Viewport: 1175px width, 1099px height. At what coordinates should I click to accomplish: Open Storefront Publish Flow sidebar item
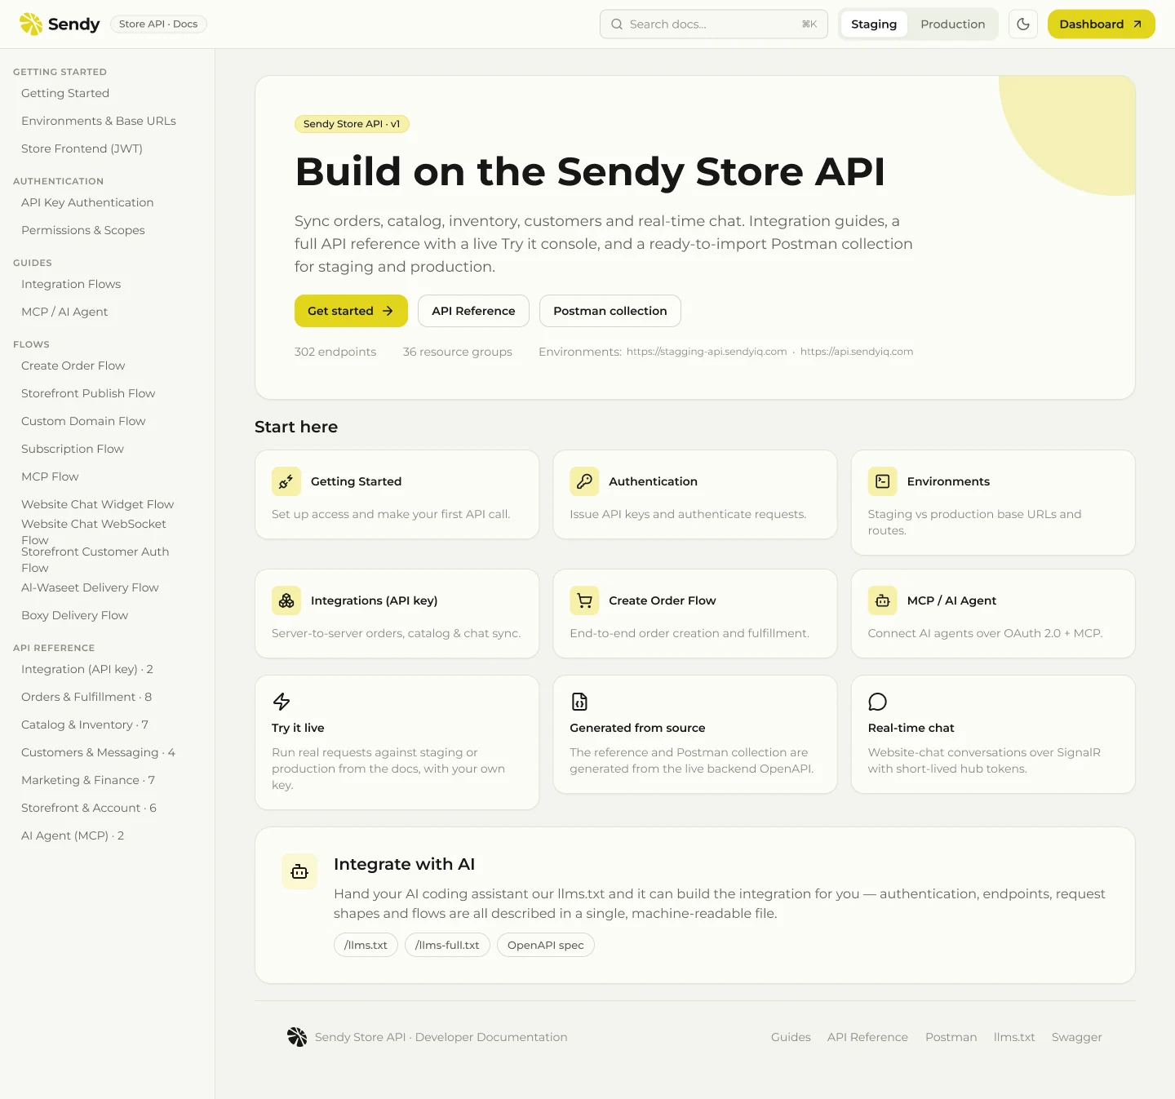coord(88,393)
